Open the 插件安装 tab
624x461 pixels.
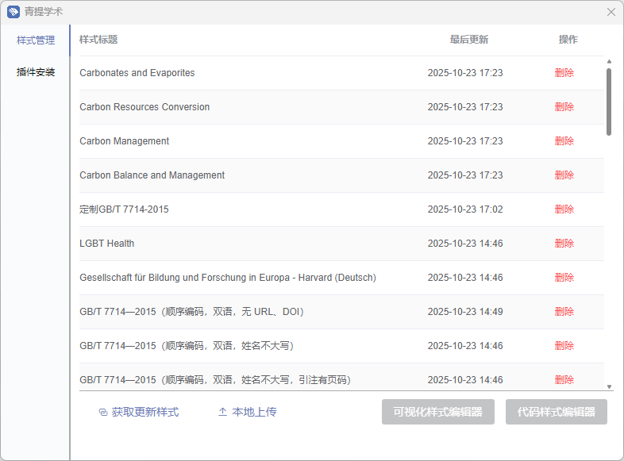coord(36,72)
